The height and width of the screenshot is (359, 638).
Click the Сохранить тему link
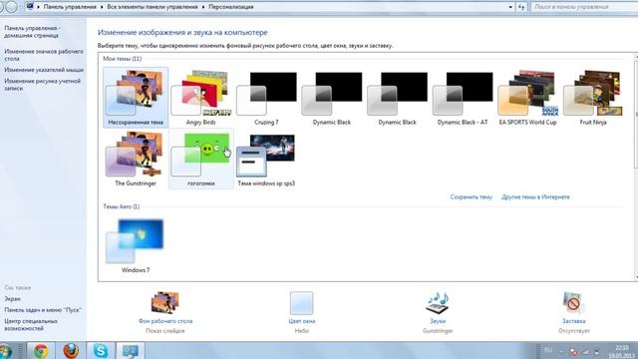point(472,197)
